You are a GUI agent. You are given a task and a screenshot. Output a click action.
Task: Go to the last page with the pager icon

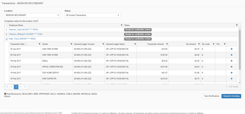[x=25, y=87]
